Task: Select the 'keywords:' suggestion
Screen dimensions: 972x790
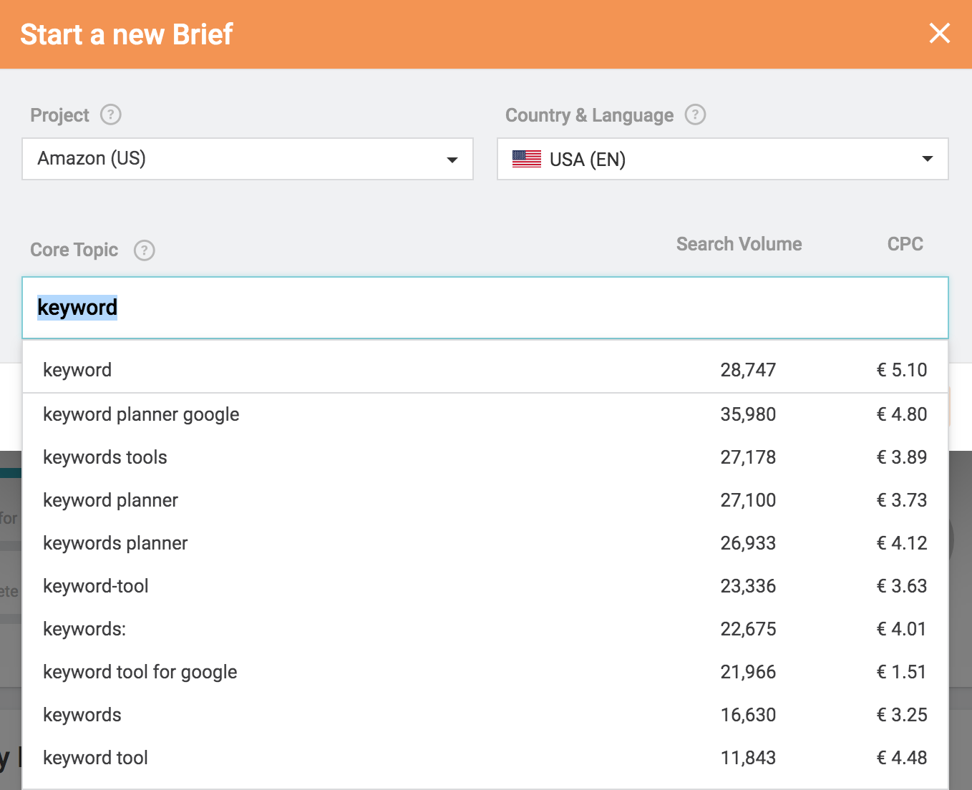Action: click(485, 629)
